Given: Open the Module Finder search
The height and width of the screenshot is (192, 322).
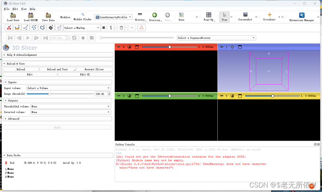Looking at the screenshot, I should (83, 17).
